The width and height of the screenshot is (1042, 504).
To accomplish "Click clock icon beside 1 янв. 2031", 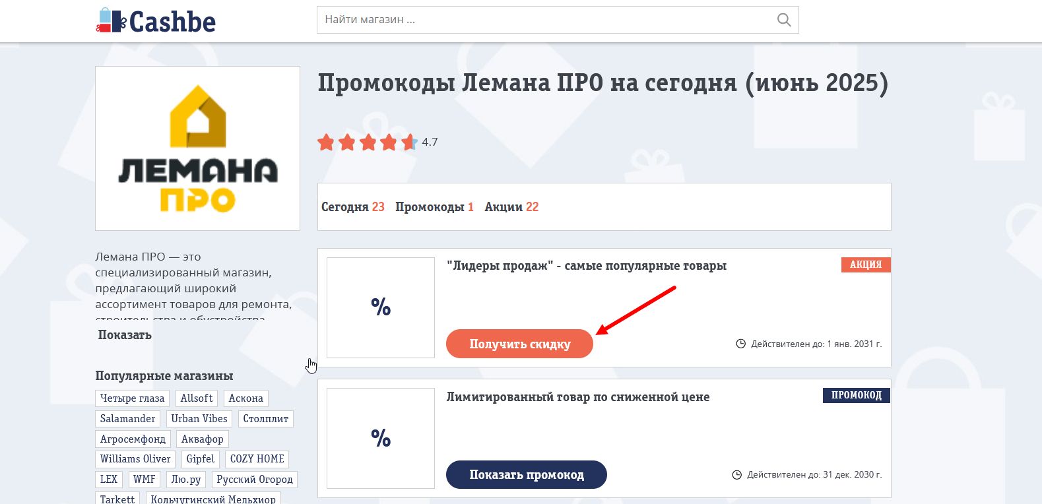I will click(x=740, y=344).
